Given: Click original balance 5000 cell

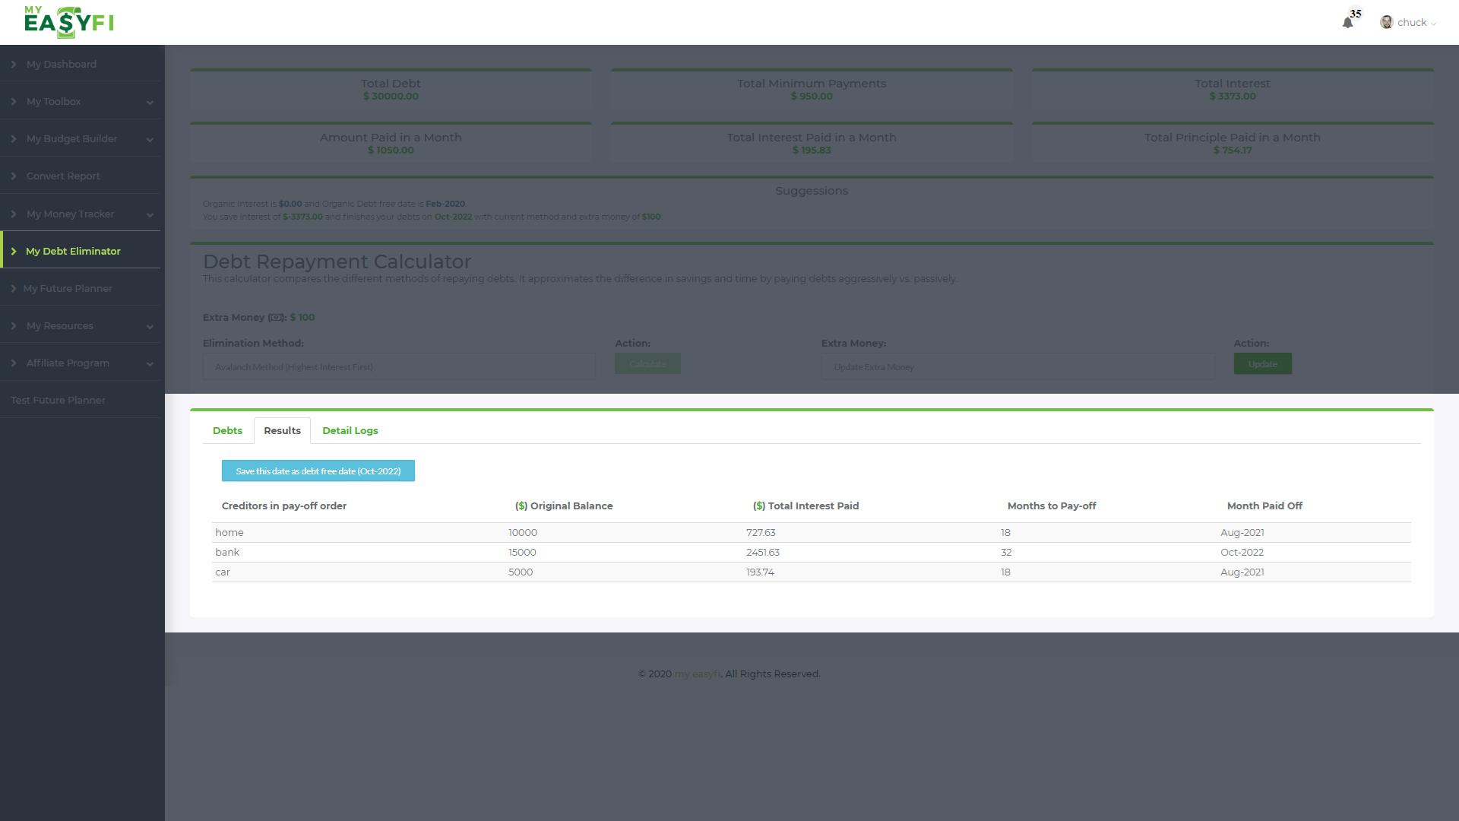Looking at the screenshot, I should click(521, 572).
